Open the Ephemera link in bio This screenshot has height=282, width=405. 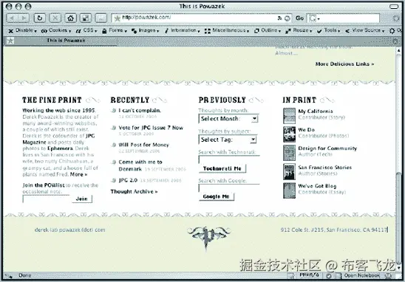60,148
